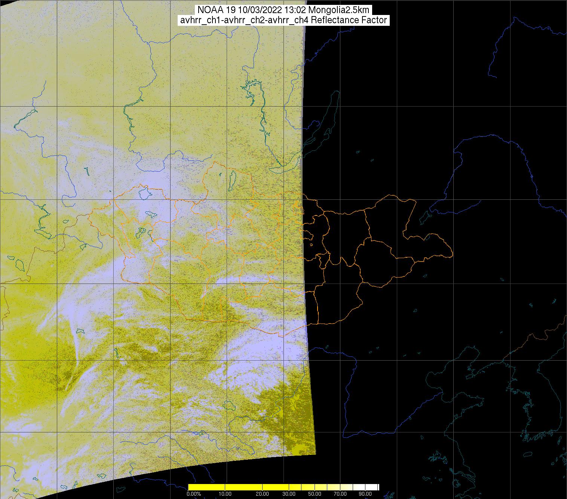Pick the white 80–90 colorbar segment
567x499 pixels.
(x=360, y=487)
